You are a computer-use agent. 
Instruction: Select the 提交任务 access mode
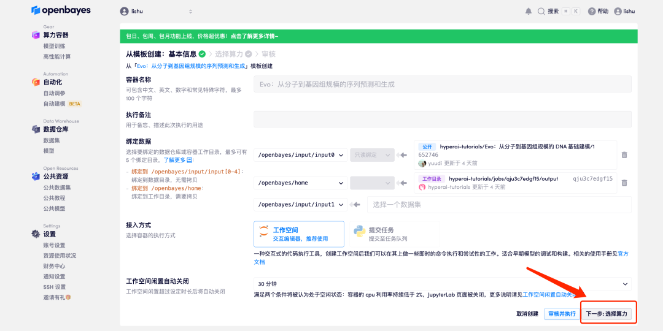pyautogui.click(x=381, y=234)
